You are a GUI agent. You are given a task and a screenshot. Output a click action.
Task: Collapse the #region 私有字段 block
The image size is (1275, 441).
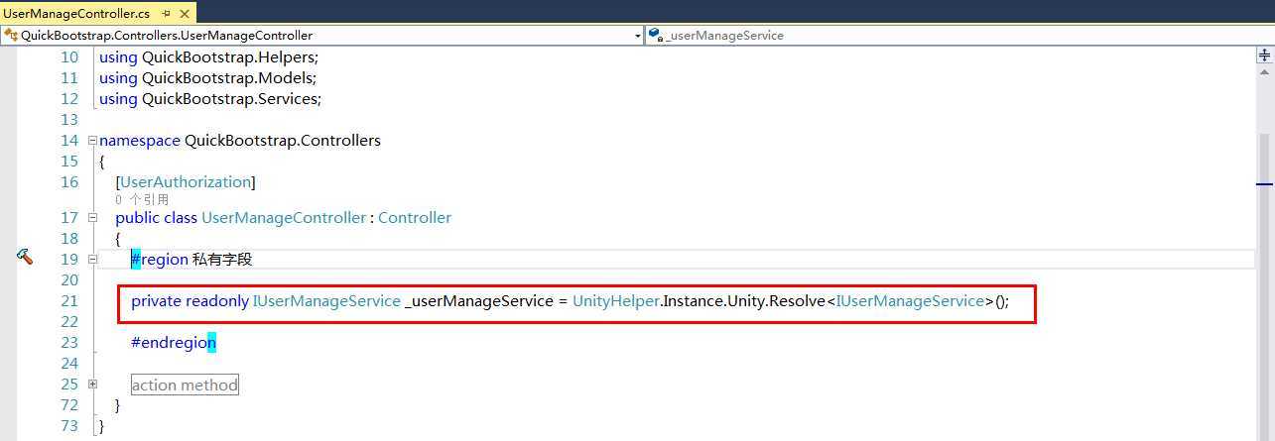(x=92, y=260)
